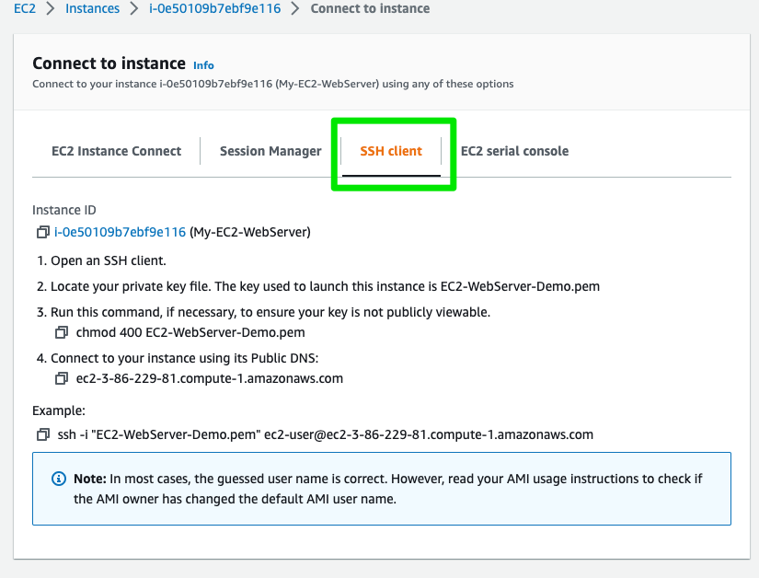Select the example ssh -i command text
The image size is (759, 578).
click(x=326, y=434)
